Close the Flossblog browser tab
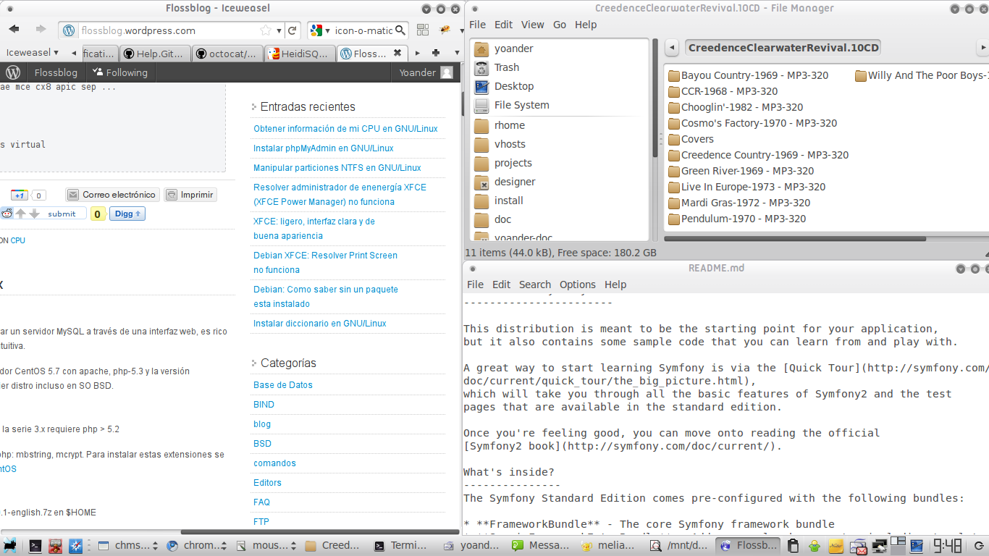The height and width of the screenshot is (556, 989). 397,53
